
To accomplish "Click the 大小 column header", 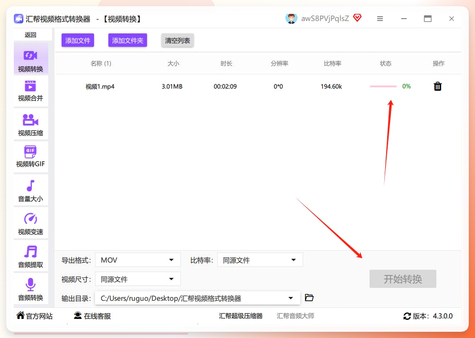I will [173, 63].
